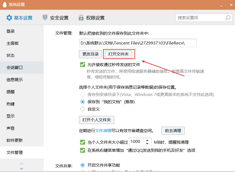
Task: Open the 会话窗口 settings section
Action: tap(22, 67)
